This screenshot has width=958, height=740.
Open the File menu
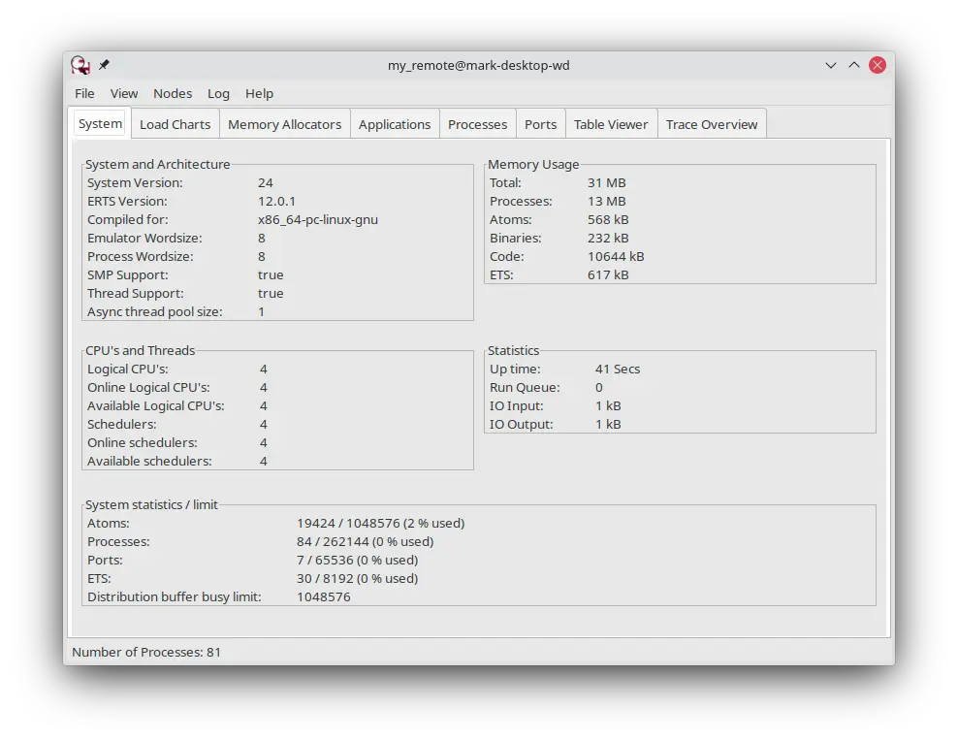(85, 93)
